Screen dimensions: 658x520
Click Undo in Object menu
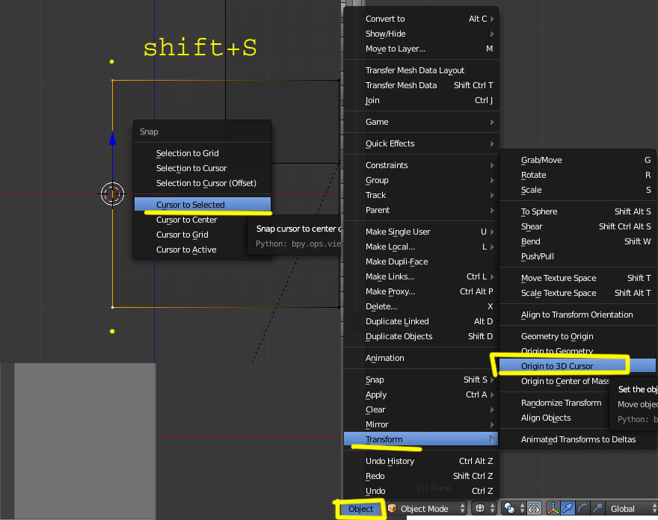(x=421, y=491)
